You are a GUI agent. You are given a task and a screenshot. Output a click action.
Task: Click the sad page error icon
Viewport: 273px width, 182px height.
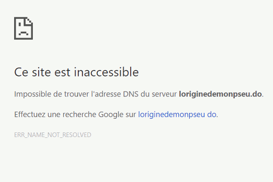coord(24,28)
